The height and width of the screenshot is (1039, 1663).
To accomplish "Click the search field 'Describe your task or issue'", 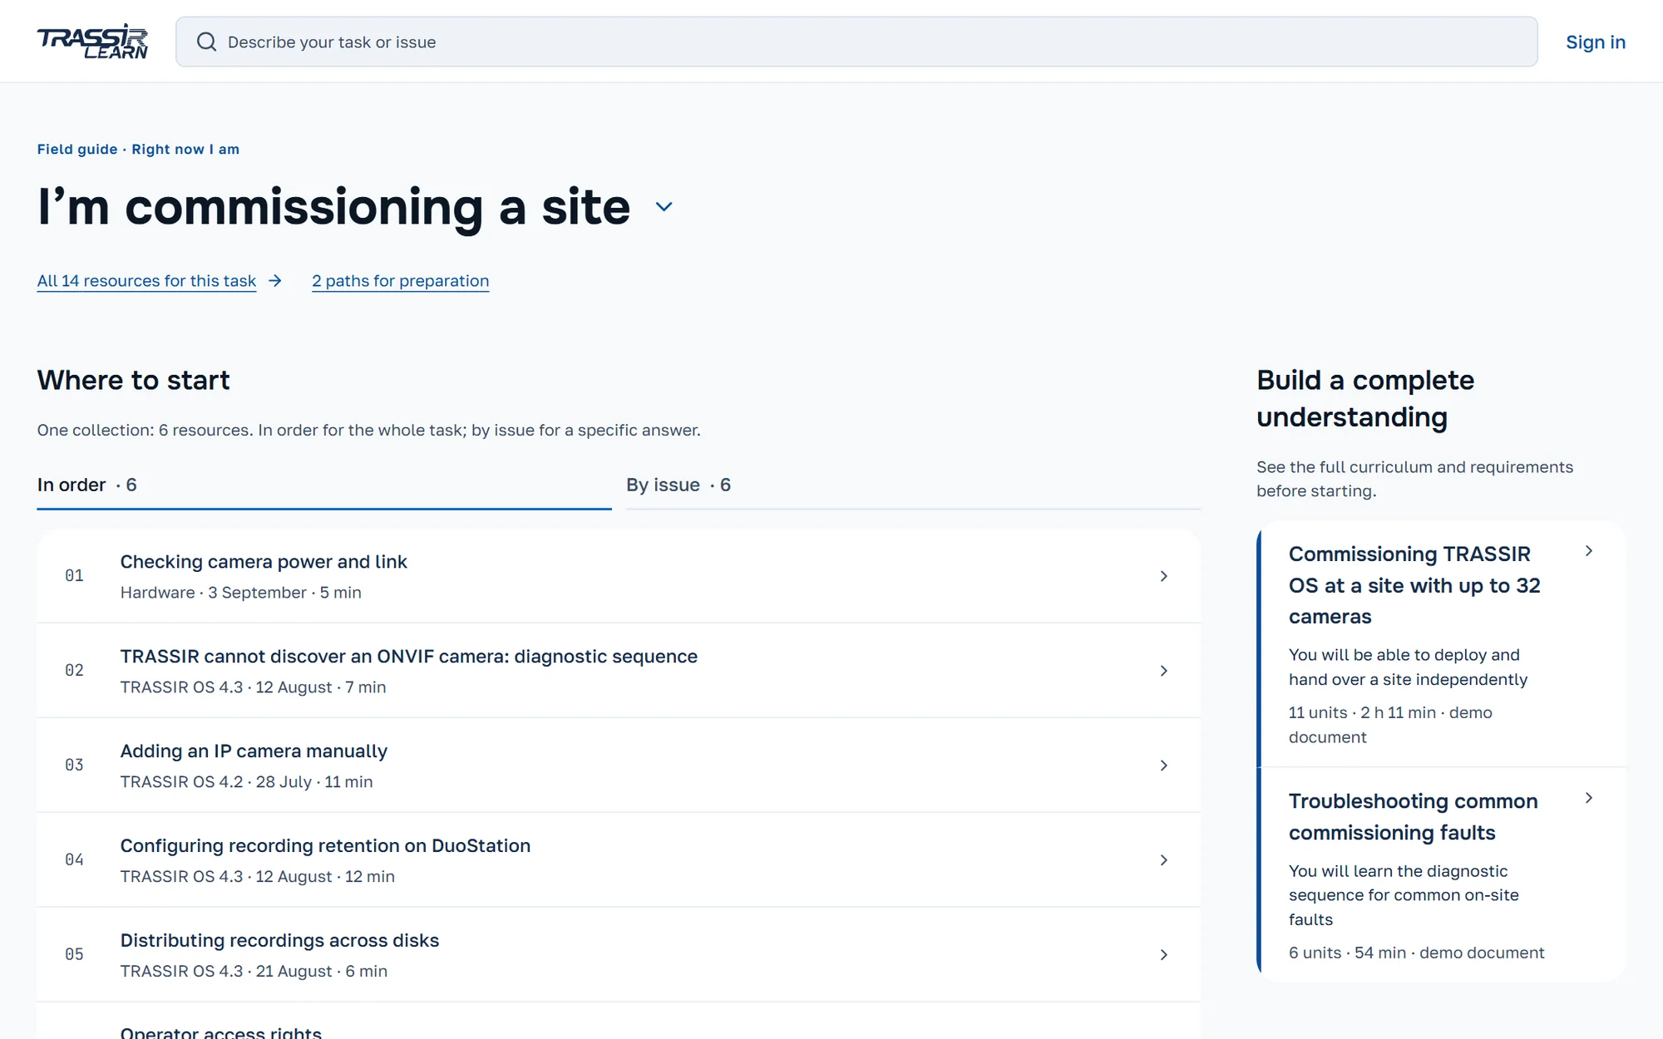I will click(x=856, y=42).
